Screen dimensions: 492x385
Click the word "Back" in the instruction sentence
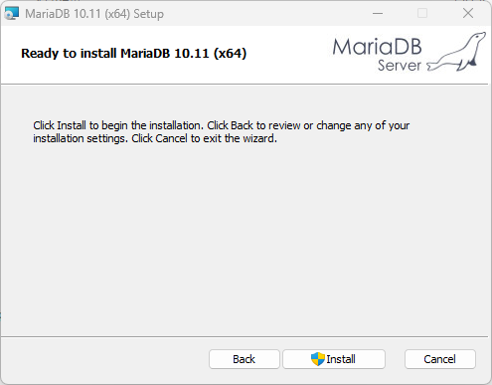(x=242, y=125)
